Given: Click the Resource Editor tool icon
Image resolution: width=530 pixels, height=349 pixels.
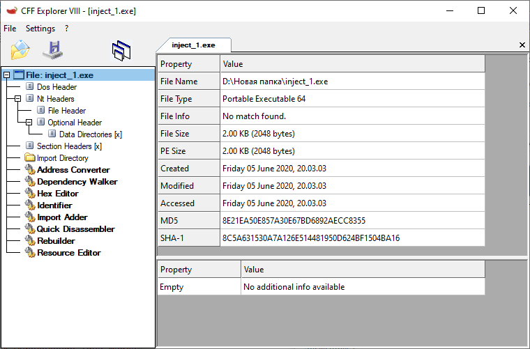Looking at the screenshot, I should tap(30, 252).
